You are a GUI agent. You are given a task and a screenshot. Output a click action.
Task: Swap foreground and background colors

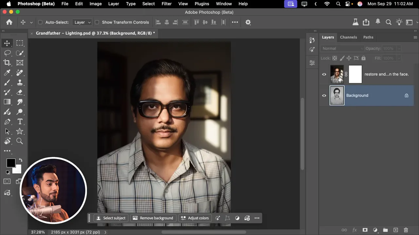(20, 160)
